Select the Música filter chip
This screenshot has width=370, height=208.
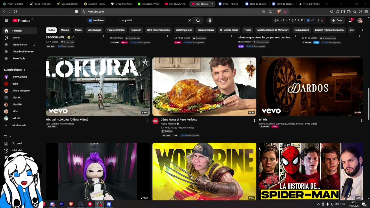[x=65, y=30]
